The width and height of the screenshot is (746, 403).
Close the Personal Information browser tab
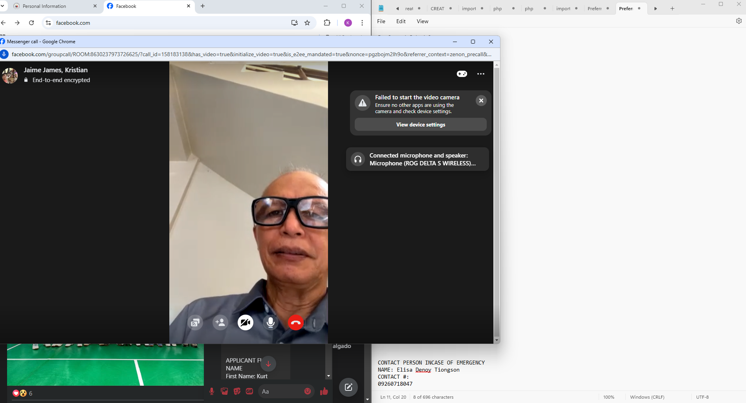click(x=95, y=6)
